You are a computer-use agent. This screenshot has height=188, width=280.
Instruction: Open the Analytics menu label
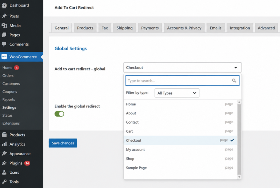(x=17, y=144)
